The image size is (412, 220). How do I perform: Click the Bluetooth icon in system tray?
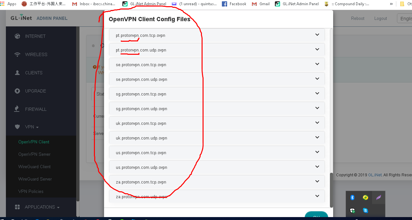pos(352,198)
